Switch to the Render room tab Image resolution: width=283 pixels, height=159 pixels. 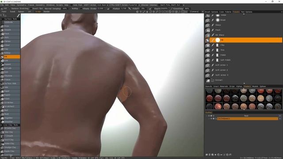coord(46,11)
